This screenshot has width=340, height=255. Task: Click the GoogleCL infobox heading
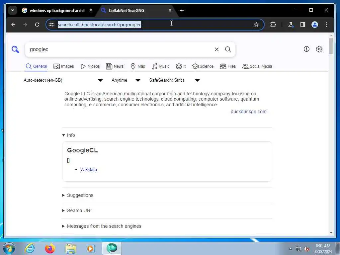82,150
